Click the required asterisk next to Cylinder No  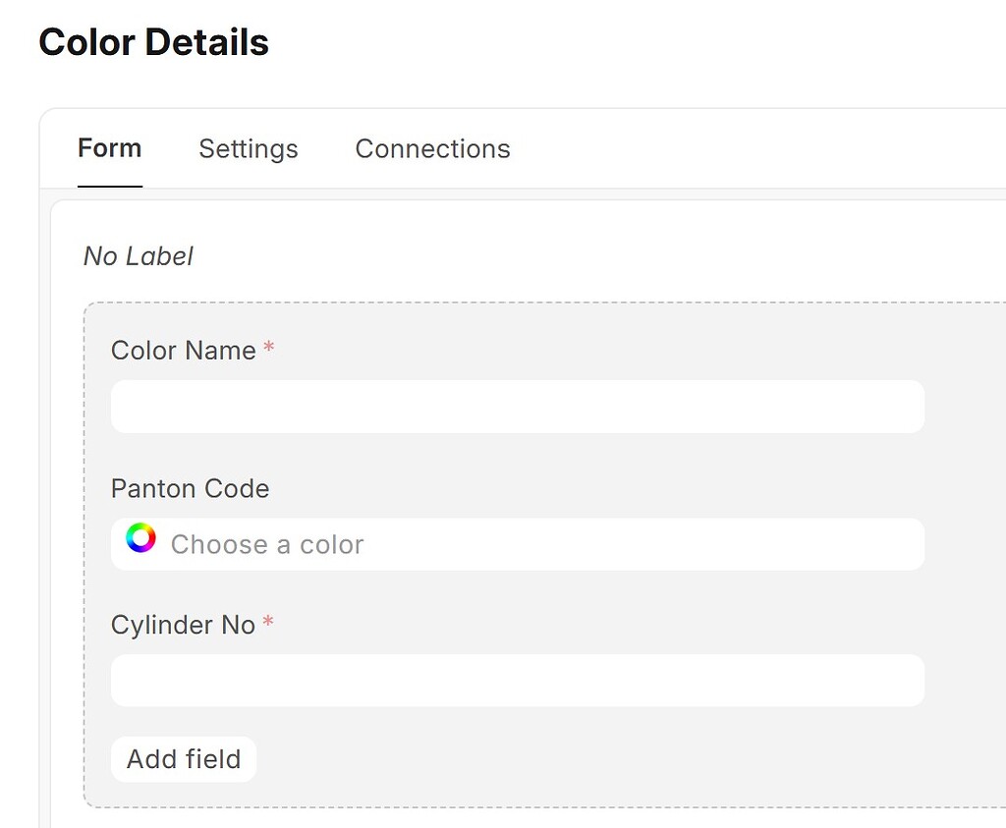(268, 621)
